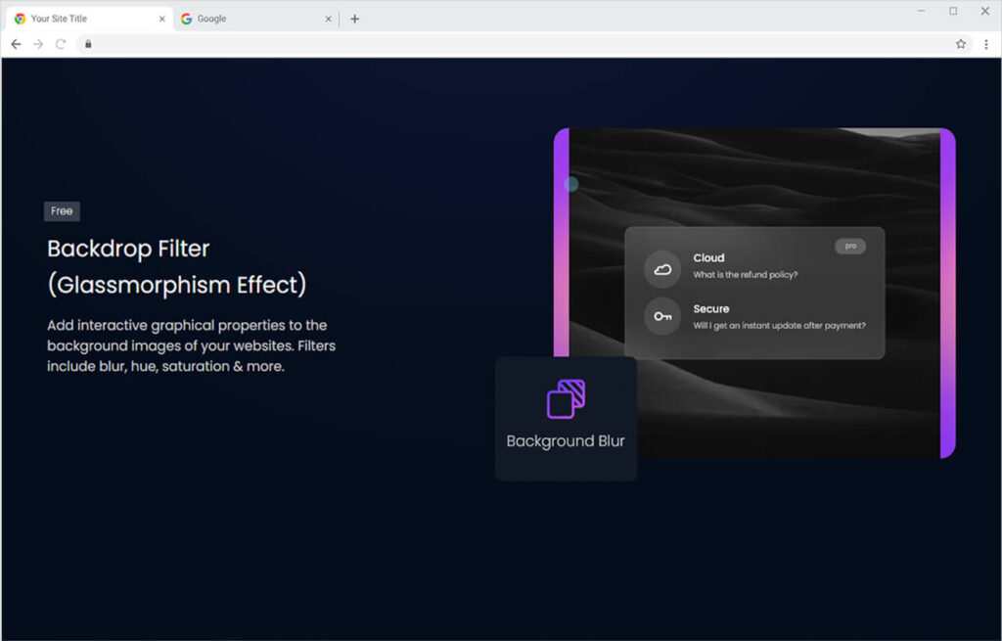The image size is (1002, 641).
Task: Close the Google tab
Action: tap(327, 19)
